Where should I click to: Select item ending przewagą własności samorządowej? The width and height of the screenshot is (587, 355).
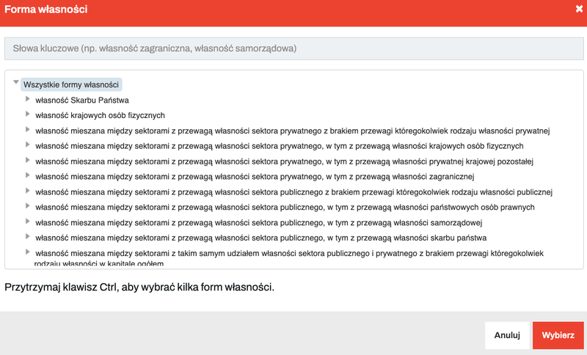pos(259,223)
